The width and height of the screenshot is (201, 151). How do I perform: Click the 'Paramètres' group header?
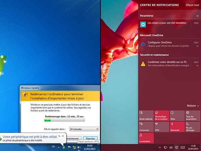[x=147, y=16]
